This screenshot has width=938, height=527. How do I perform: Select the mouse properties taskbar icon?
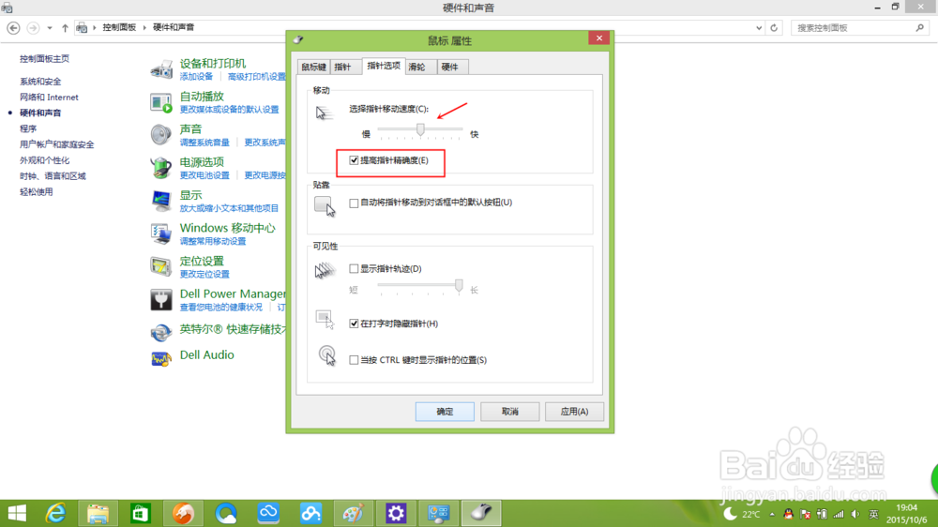(x=481, y=513)
